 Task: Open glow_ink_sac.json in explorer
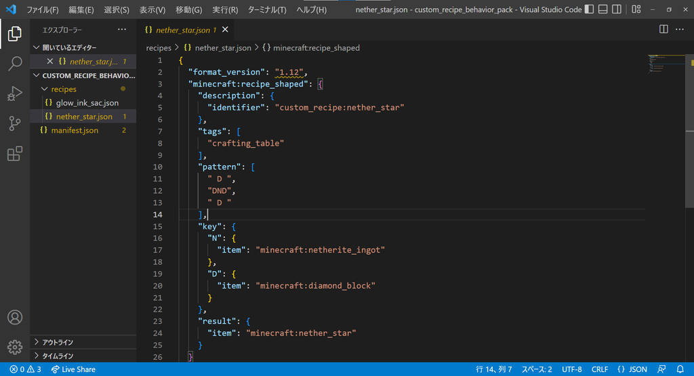click(87, 103)
